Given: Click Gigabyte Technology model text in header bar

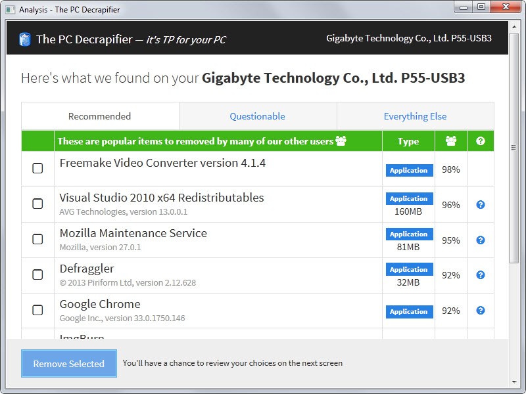Looking at the screenshot, I should point(409,38).
